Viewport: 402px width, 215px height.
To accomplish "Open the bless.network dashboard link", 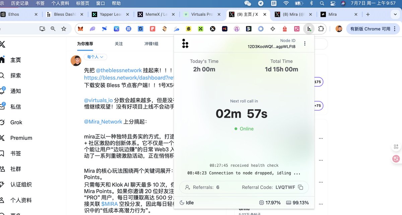I will point(129,77).
